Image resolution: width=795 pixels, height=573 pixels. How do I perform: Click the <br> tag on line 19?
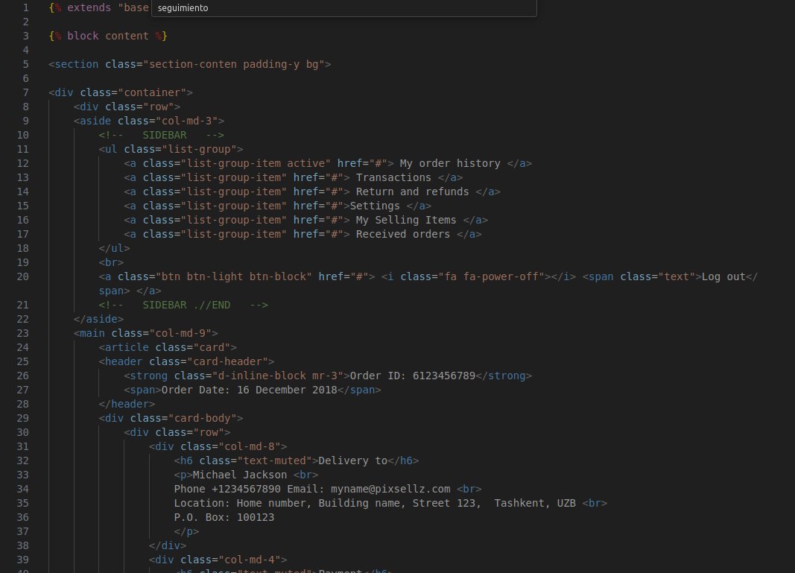point(112,263)
